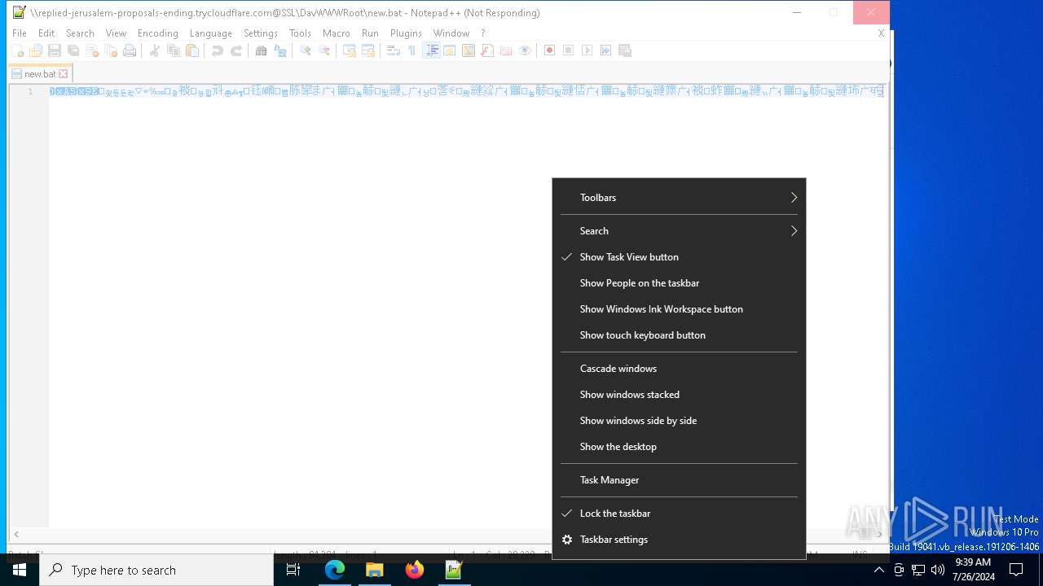1043x586 pixels.
Task: Open the Macro menu
Action: pos(337,33)
